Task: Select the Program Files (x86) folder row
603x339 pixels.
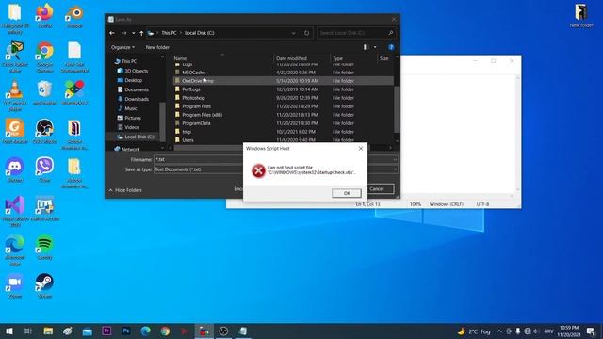Action: pos(283,115)
